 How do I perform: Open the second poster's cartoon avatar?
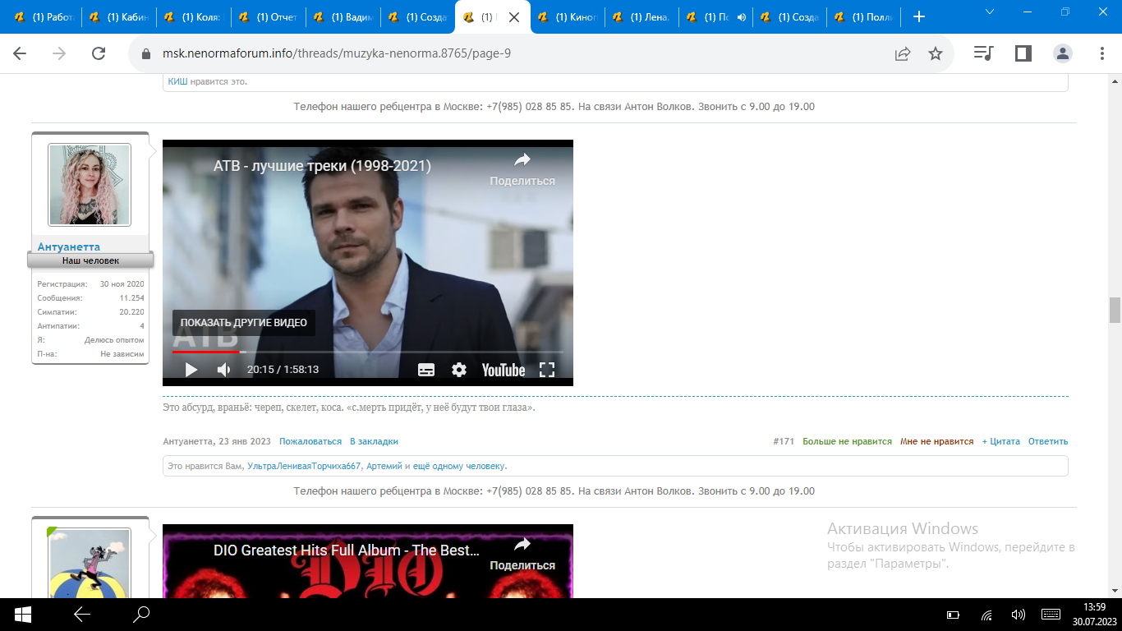point(90,563)
